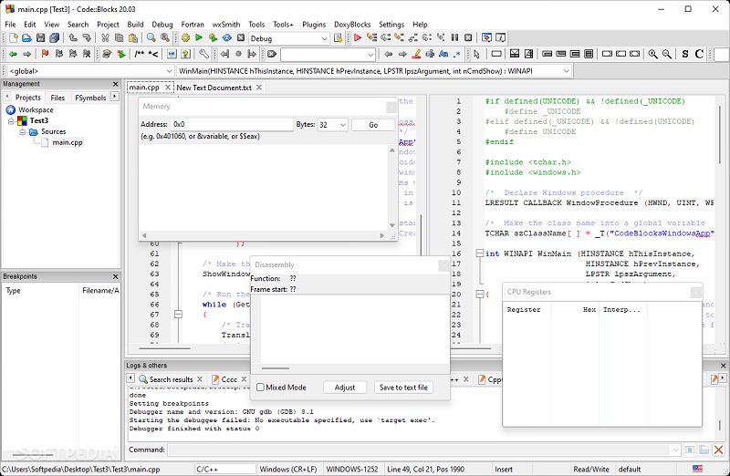Click the new file icon
The image size is (730, 476).
(13, 38)
